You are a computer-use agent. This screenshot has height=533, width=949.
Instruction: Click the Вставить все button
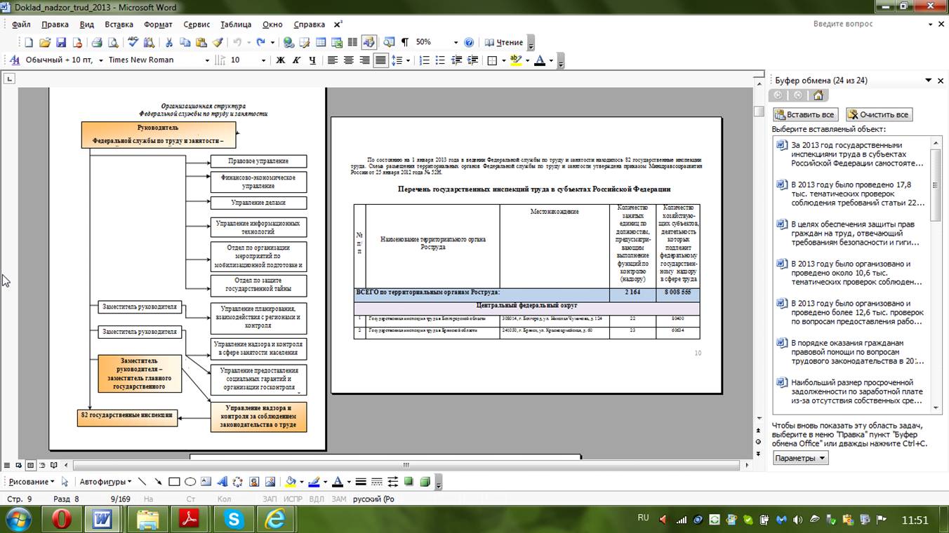pyautogui.click(x=805, y=114)
